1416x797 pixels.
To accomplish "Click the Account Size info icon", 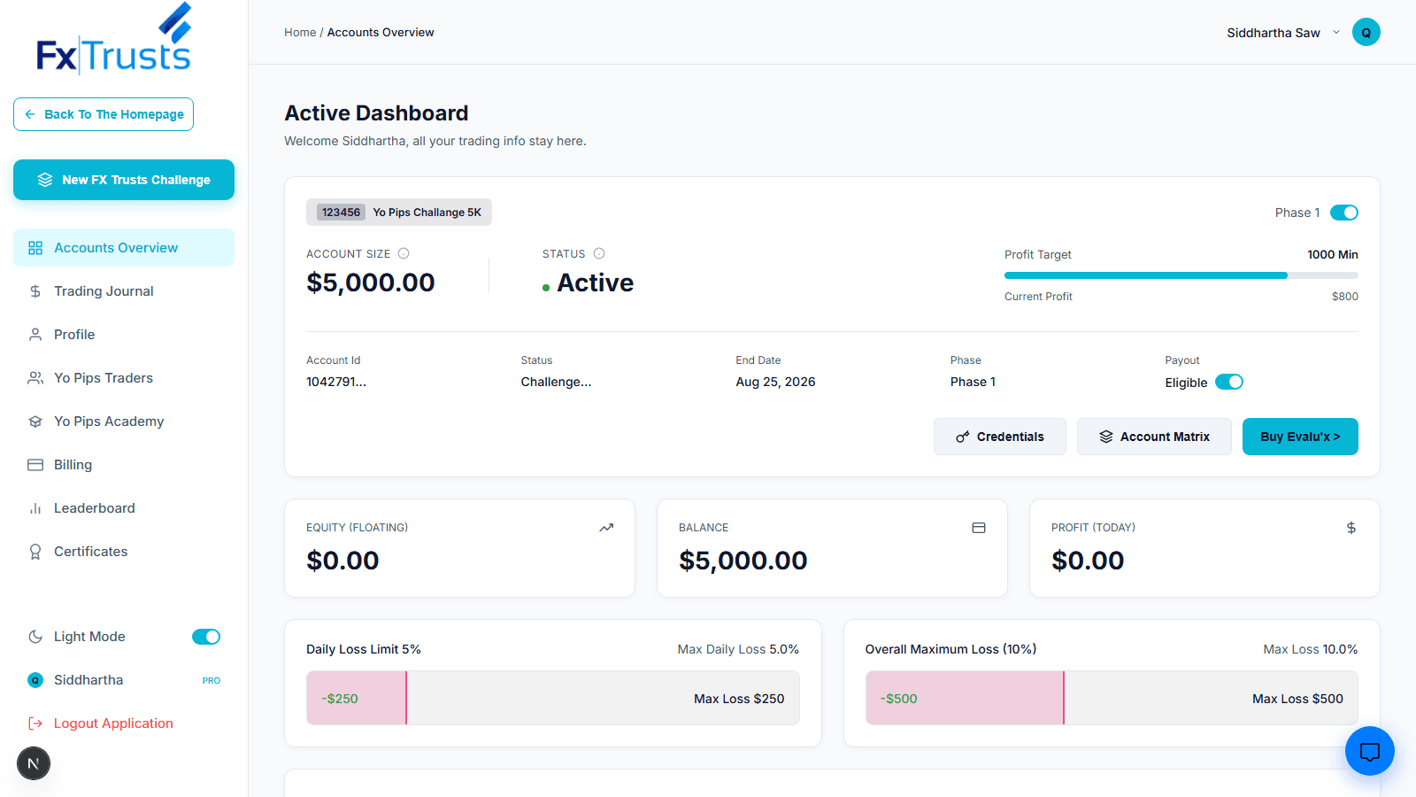I will (x=404, y=253).
